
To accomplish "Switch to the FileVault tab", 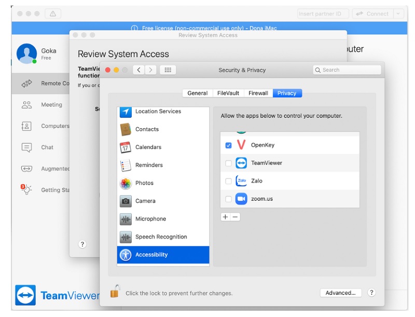I will pos(227,93).
